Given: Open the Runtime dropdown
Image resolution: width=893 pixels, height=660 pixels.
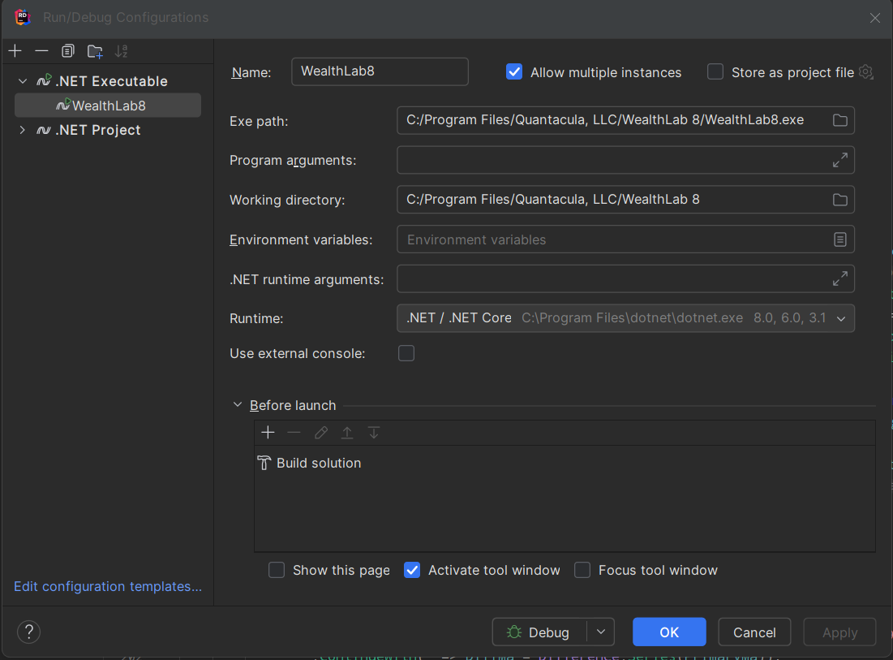Looking at the screenshot, I should (841, 318).
